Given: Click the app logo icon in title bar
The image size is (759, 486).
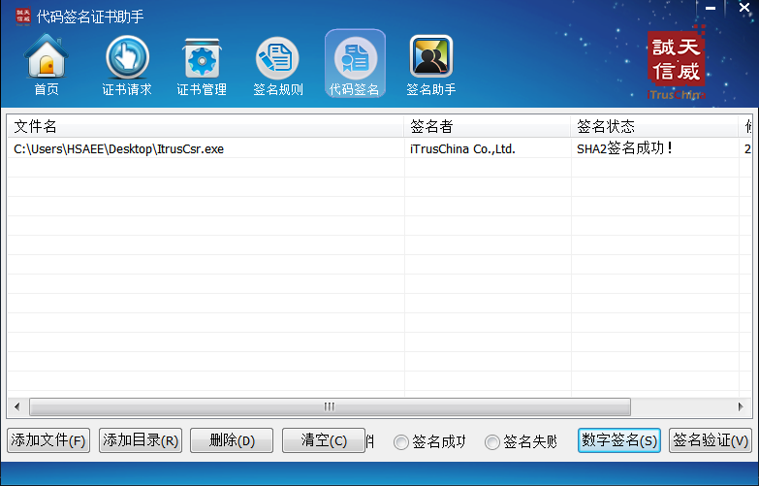Looking at the screenshot, I should (22, 16).
